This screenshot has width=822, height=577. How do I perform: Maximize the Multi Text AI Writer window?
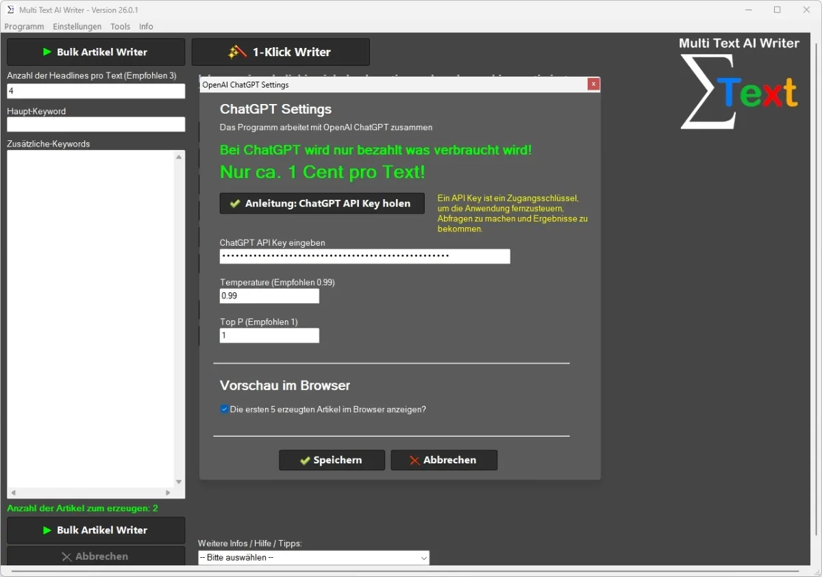click(x=777, y=10)
